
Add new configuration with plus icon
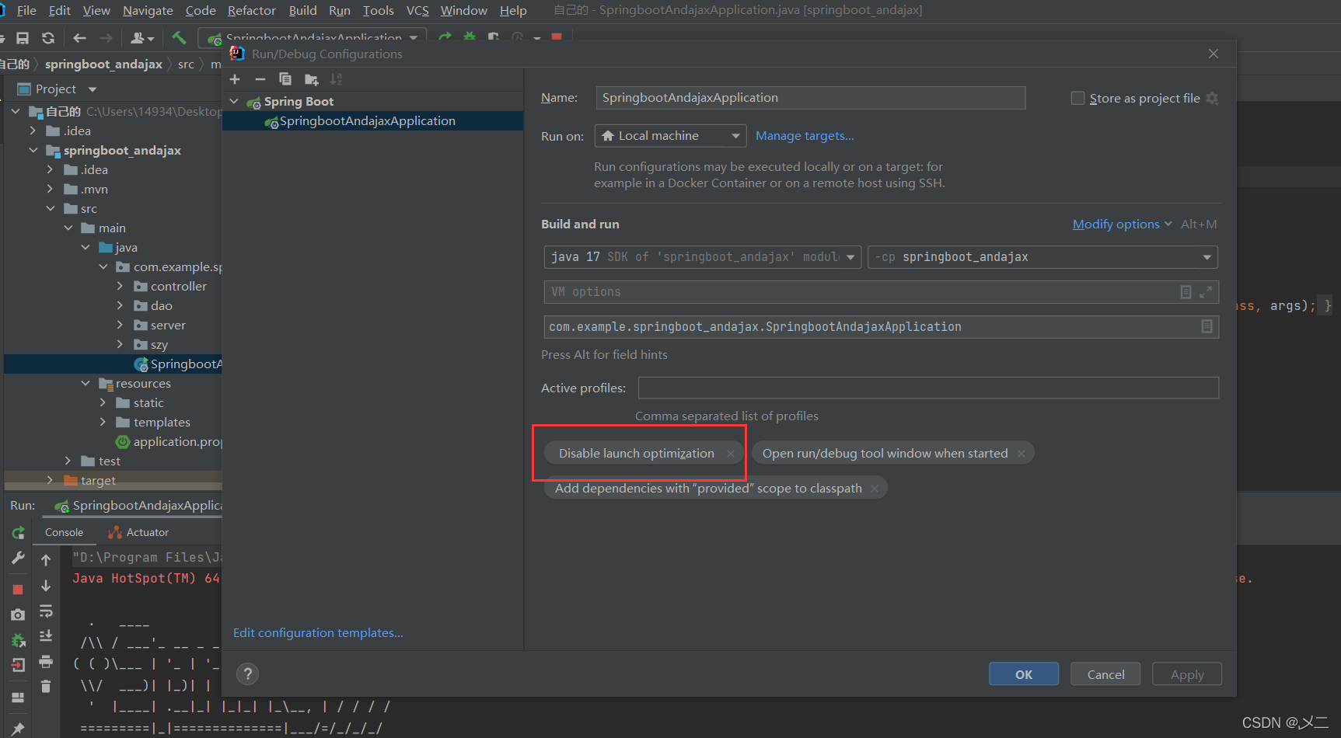pyautogui.click(x=235, y=79)
